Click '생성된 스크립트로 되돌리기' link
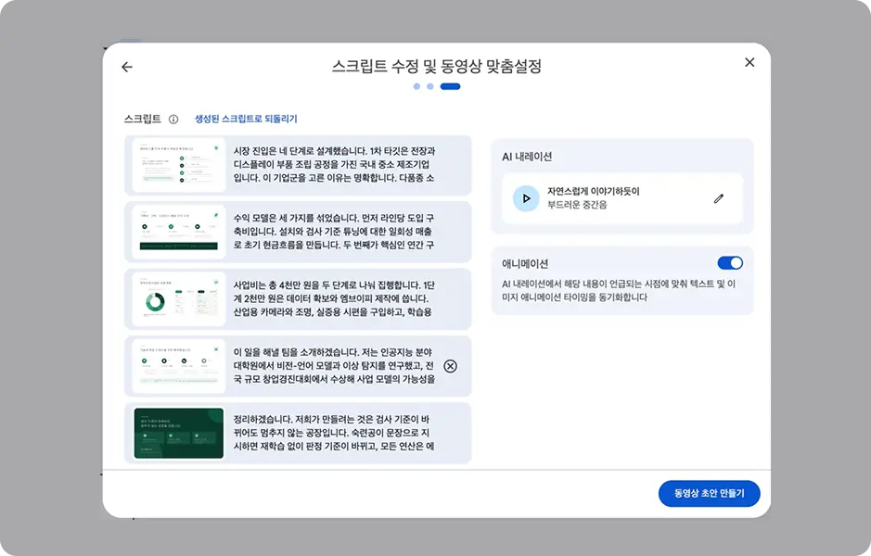871x556 pixels. coord(246,119)
